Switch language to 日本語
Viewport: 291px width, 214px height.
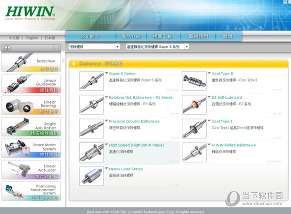(50, 38)
